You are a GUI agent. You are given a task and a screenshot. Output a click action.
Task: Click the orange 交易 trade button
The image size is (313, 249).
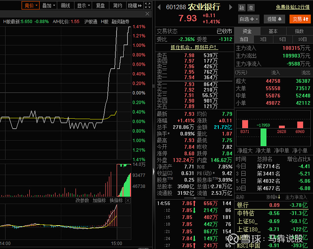tap(300, 19)
